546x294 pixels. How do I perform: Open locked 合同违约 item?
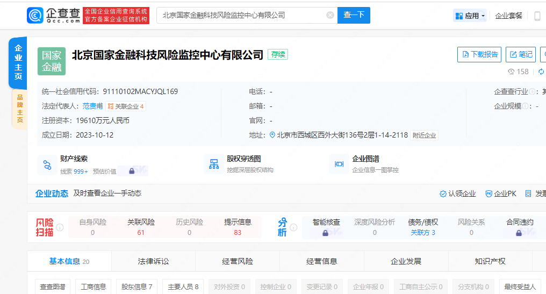tap(520, 227)
